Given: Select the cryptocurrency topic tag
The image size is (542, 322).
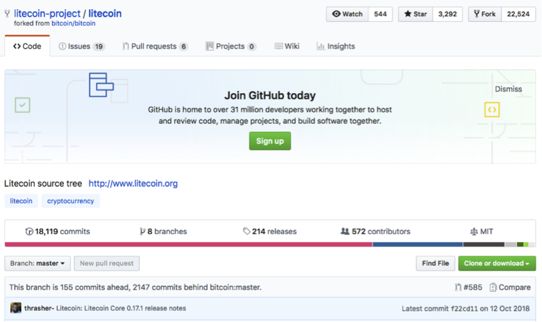Looking at the screenshot, I should [71, 201].
